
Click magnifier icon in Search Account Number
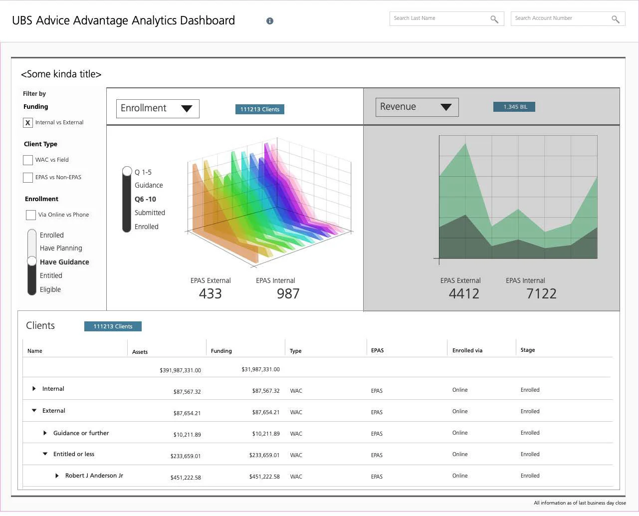click(616, 19)
